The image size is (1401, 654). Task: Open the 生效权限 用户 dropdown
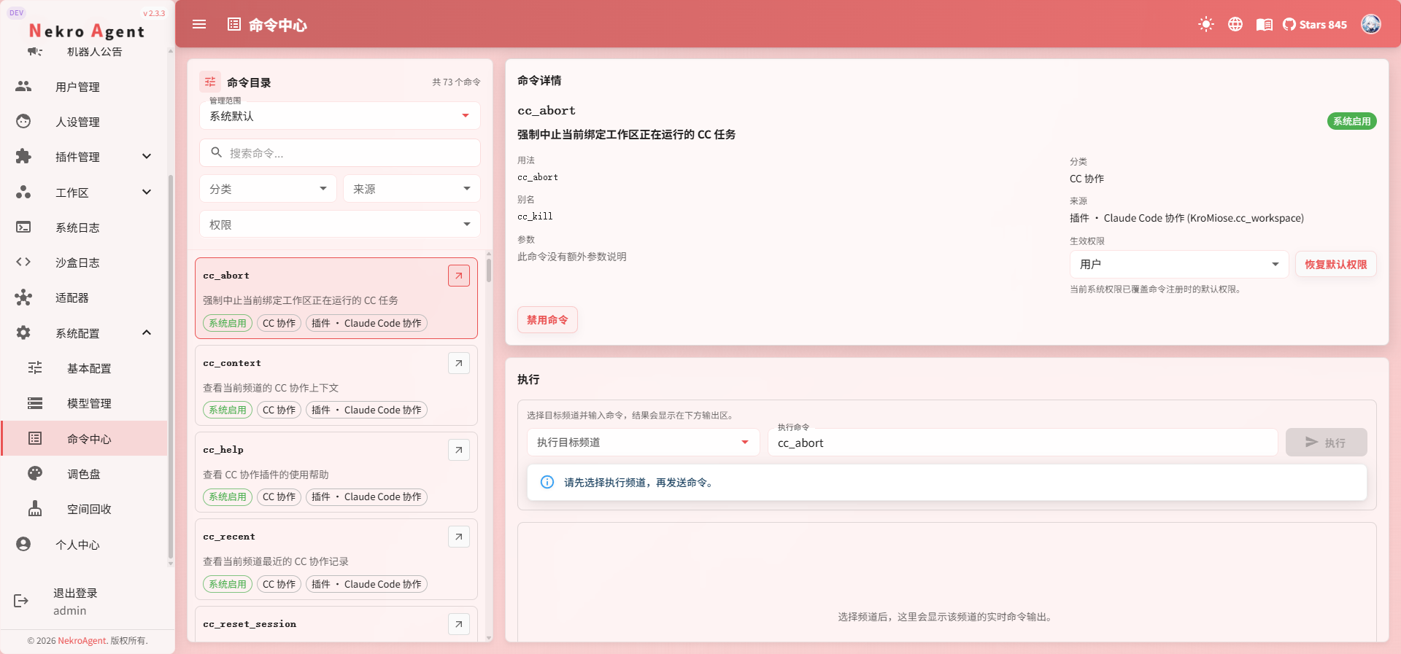1179,264
